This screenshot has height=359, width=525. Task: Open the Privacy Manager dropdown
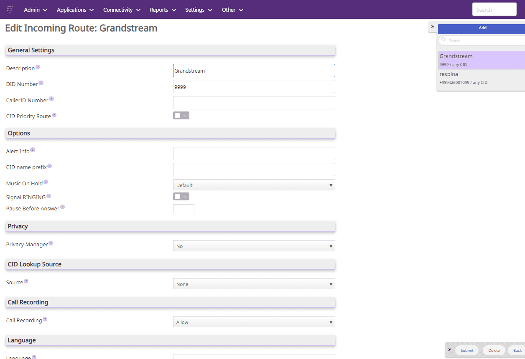[254, 246]
